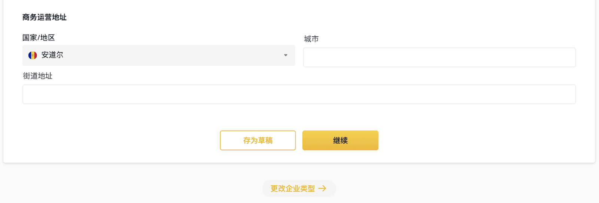This screenshot has height=203, width=599.
Task: Expand the country dropdown caret arrow
Action: click(x=286, y=55)
